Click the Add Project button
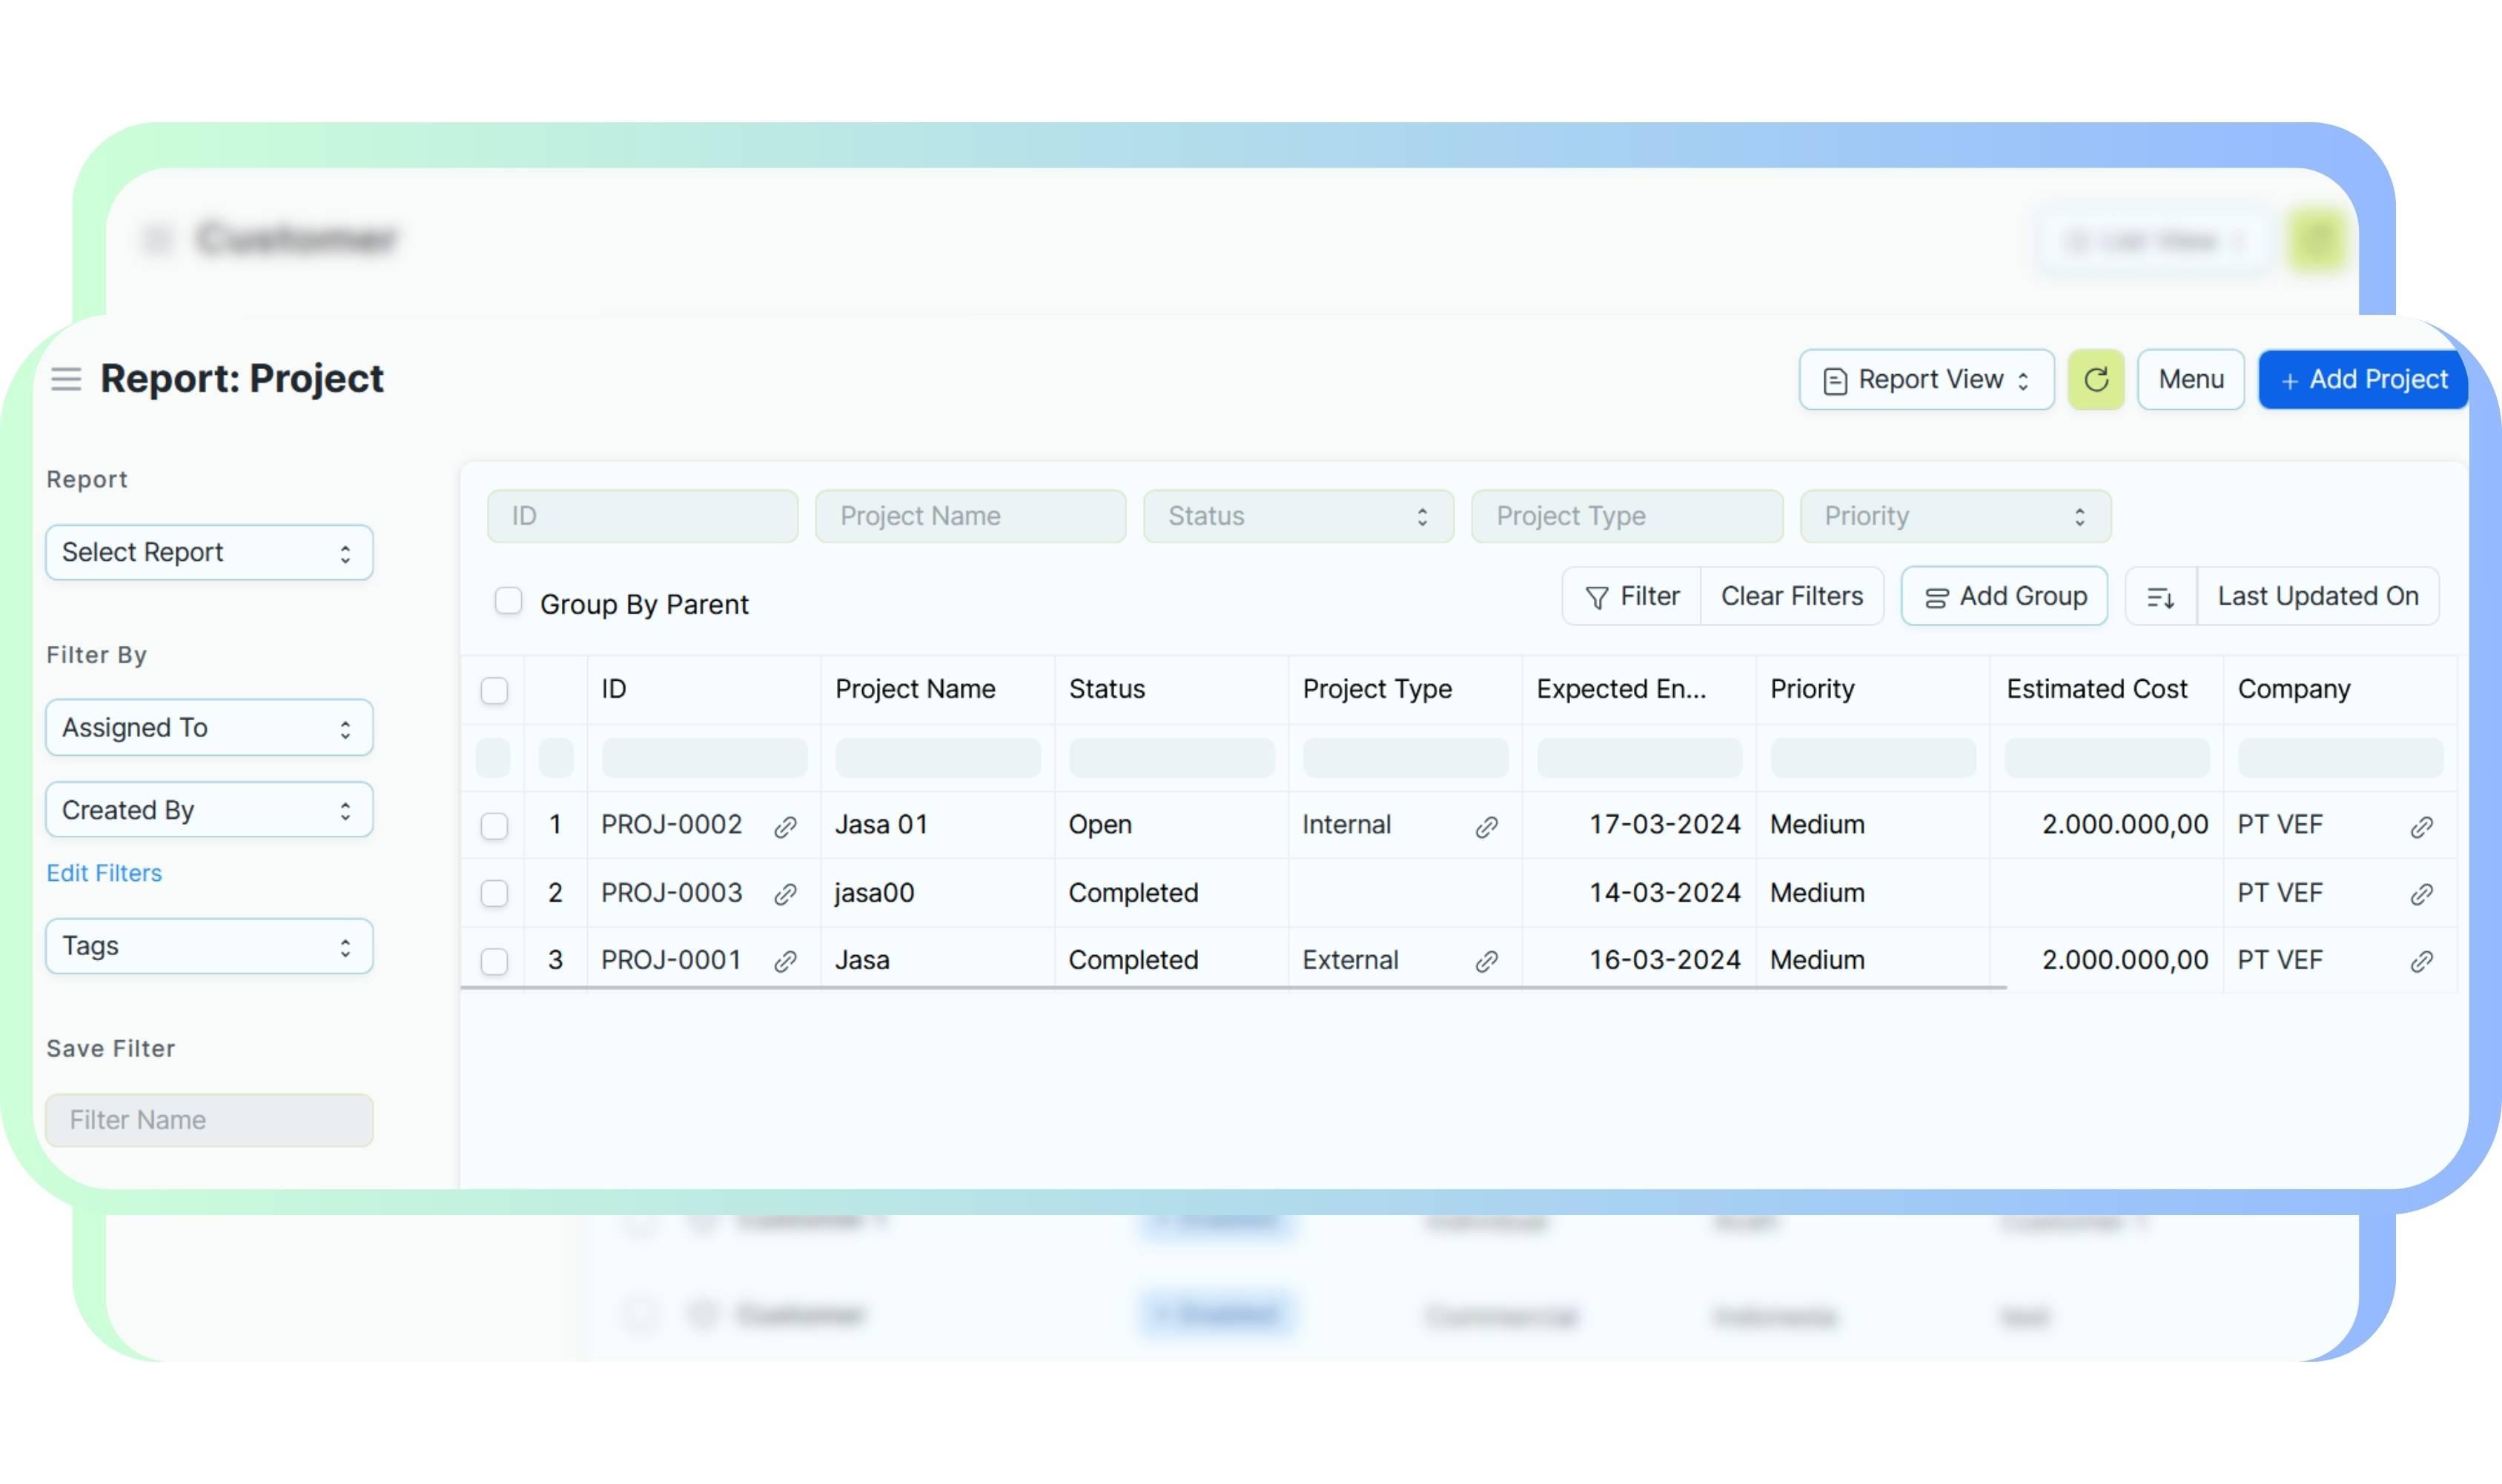This screenshot has width=2502, height=1484. pyautogui.click(x=2362, y=380)
